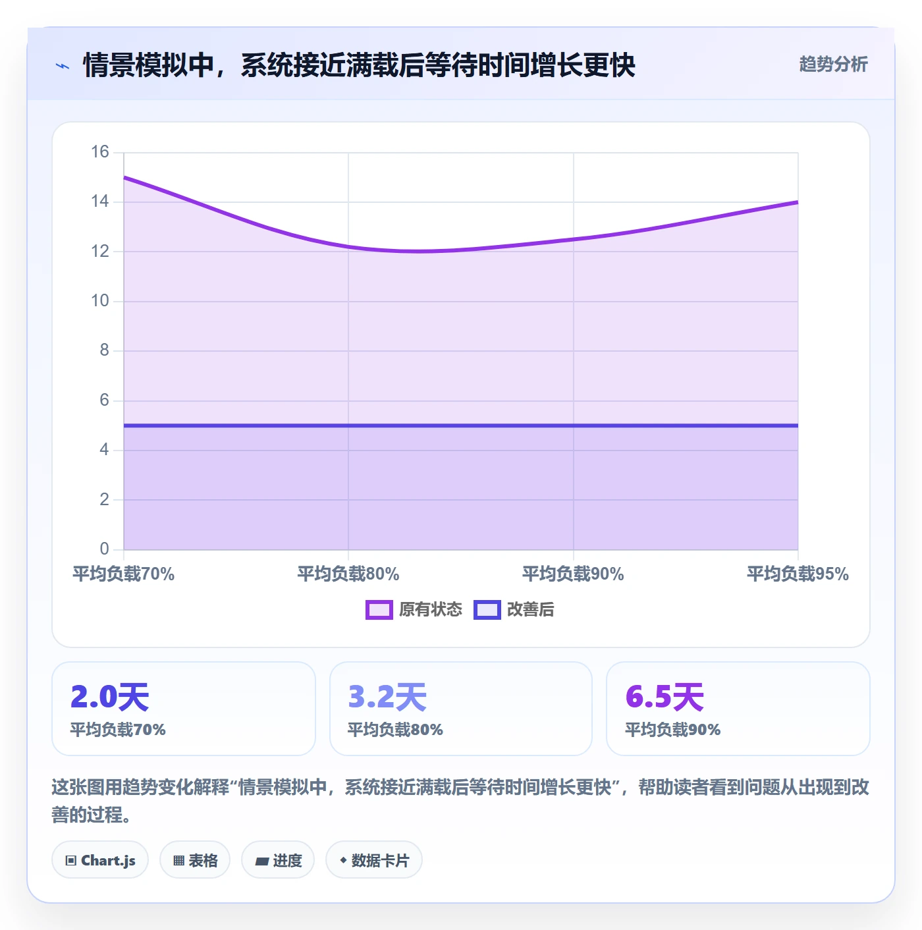Click the 平均负载70% x-axis label
The height and width of the screenshot is (930, 922).
coord(124,574)
